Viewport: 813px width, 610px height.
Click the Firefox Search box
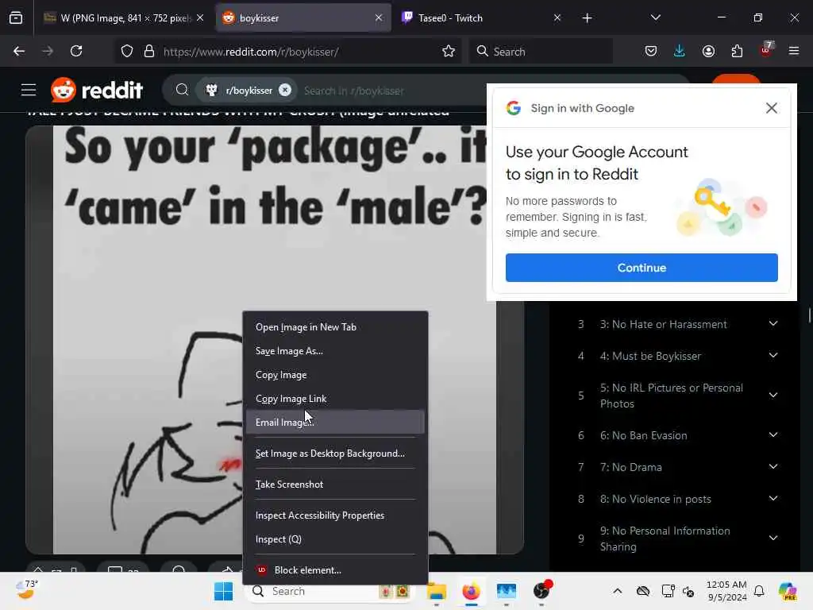[x=541, y=52]
